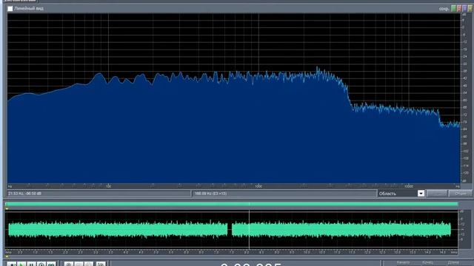
Task: Open the Область dropdown arrow
Action: tap(421, 194)
